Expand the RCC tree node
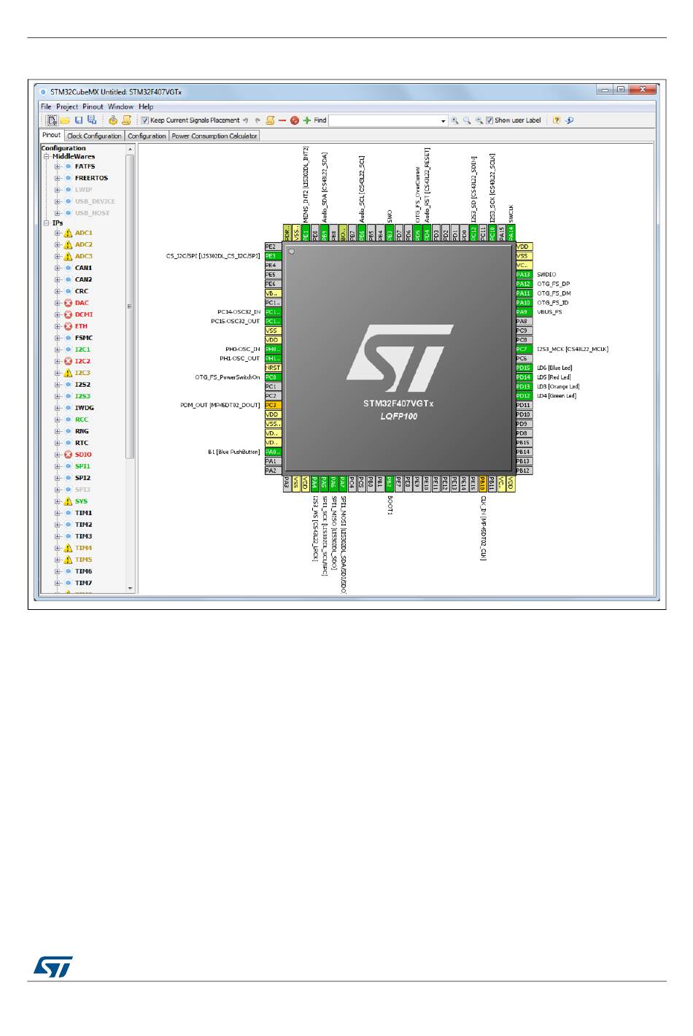The width and height of the screenshot is (693, 1036). [x=58, y=420]
